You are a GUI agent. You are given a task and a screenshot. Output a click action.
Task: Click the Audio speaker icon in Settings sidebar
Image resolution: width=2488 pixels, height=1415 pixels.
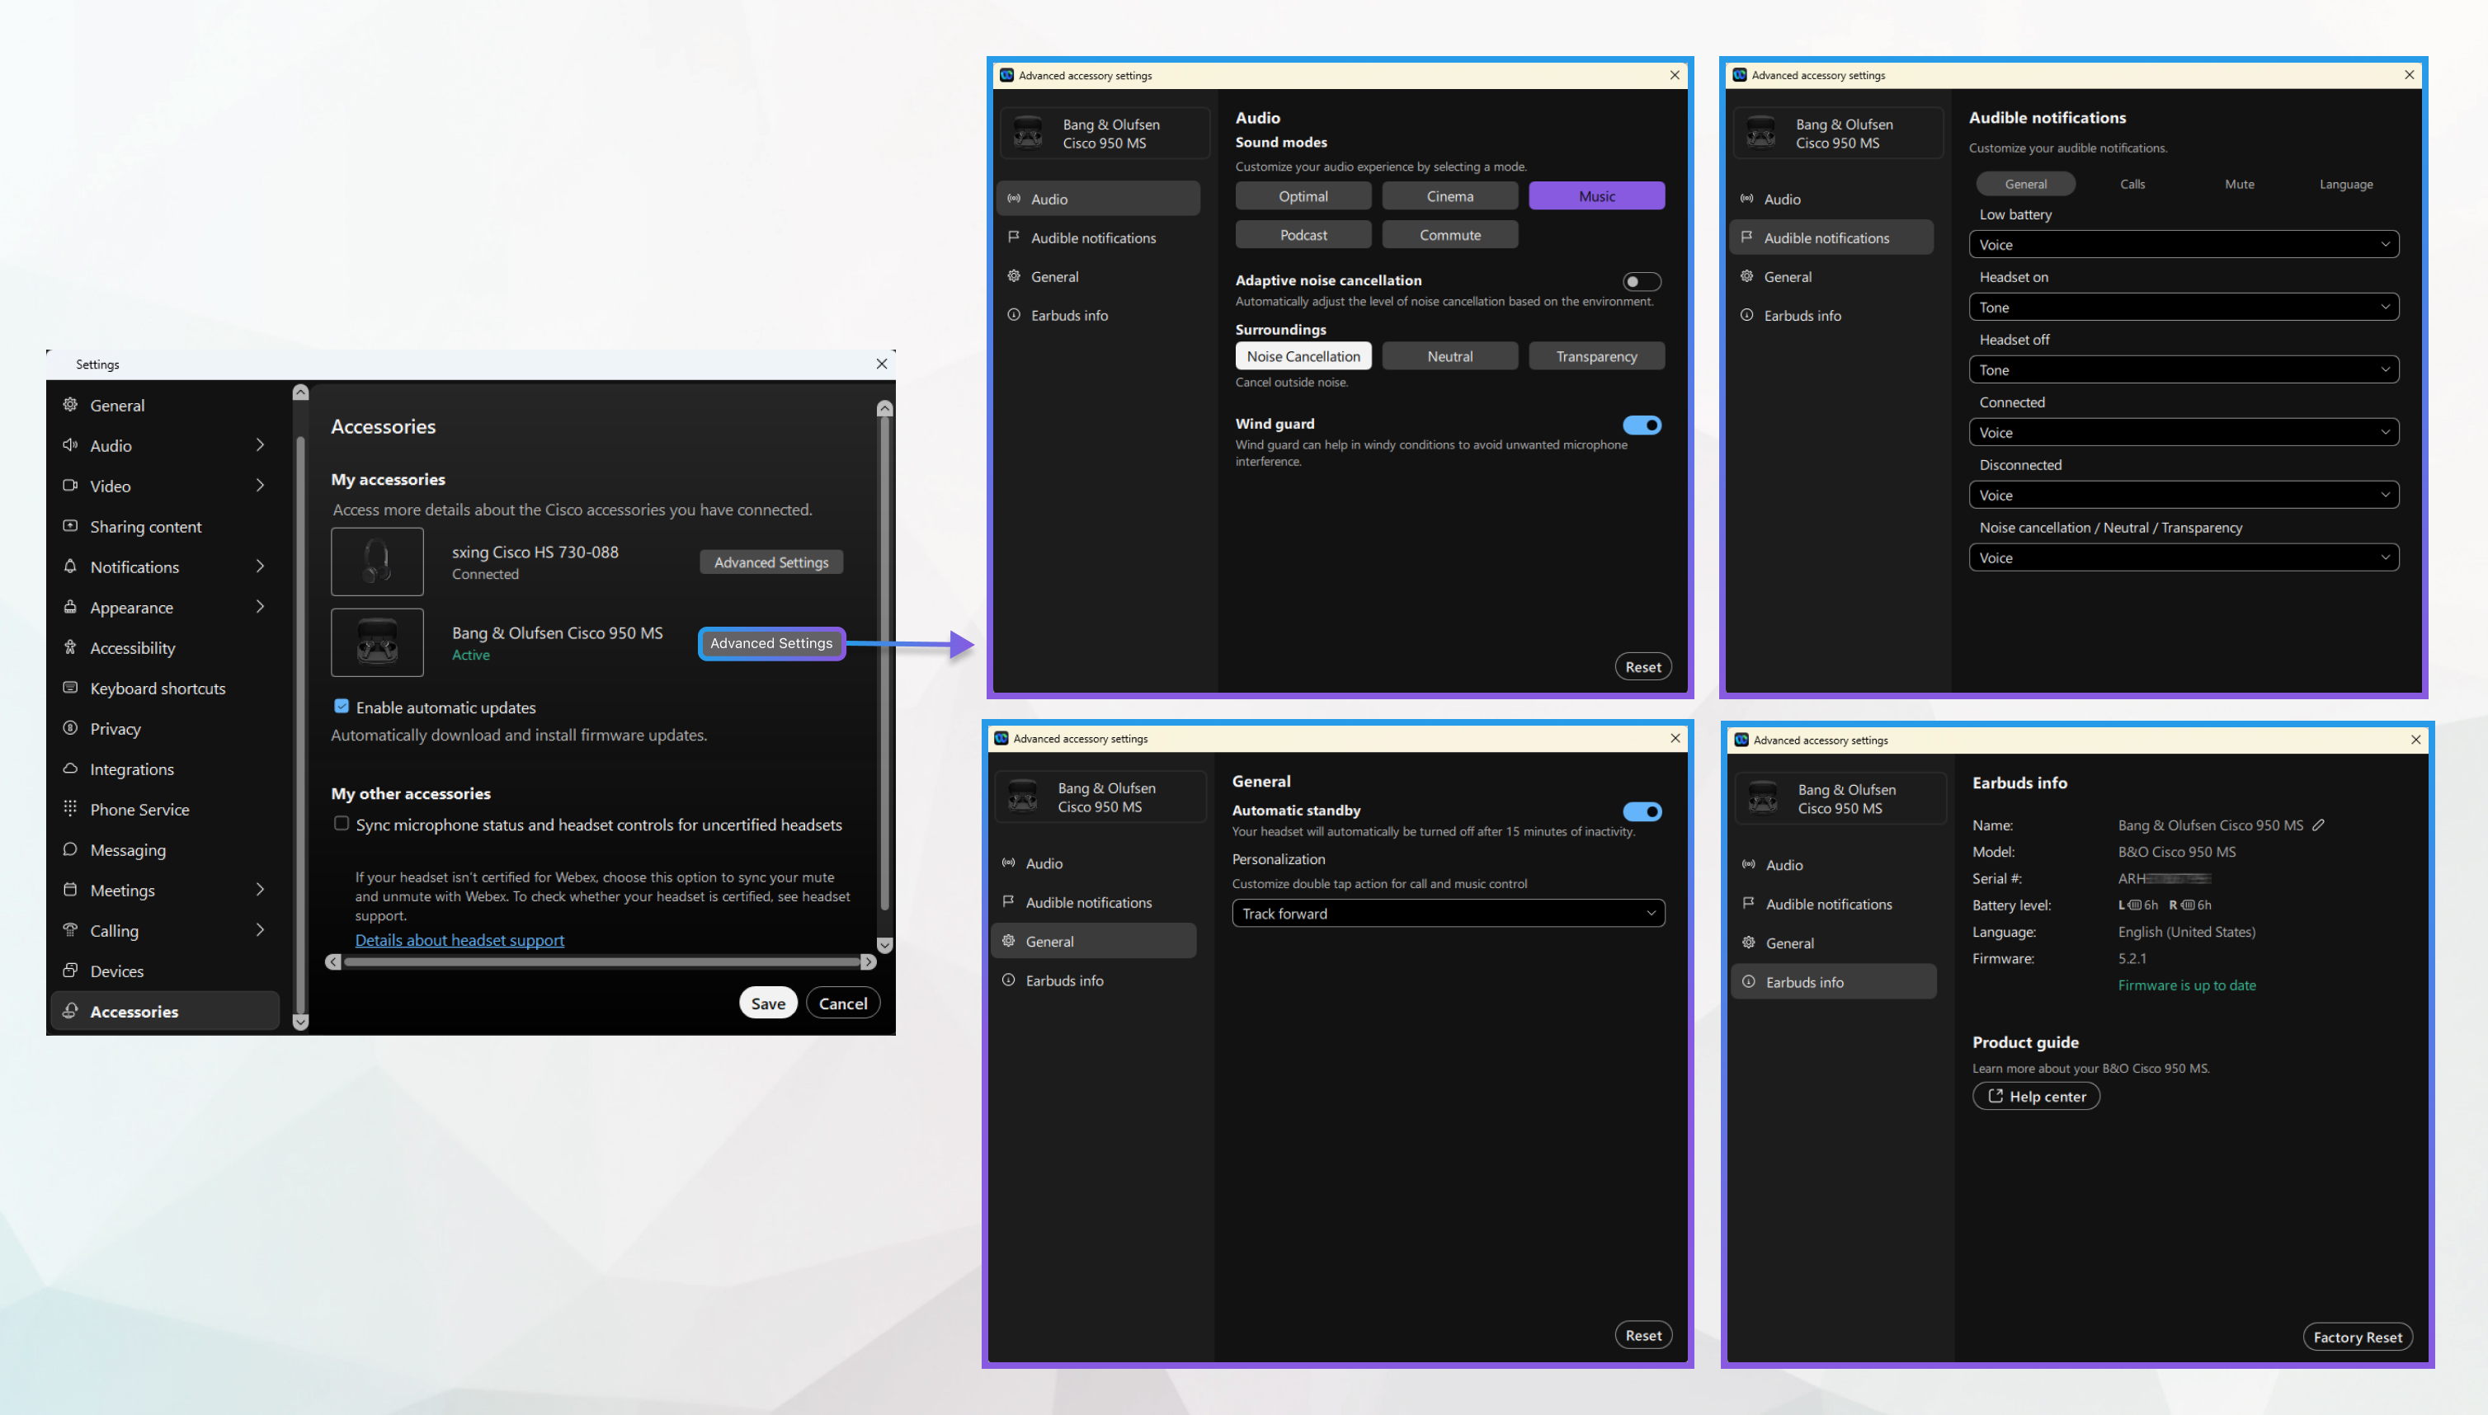pos(70,445)
